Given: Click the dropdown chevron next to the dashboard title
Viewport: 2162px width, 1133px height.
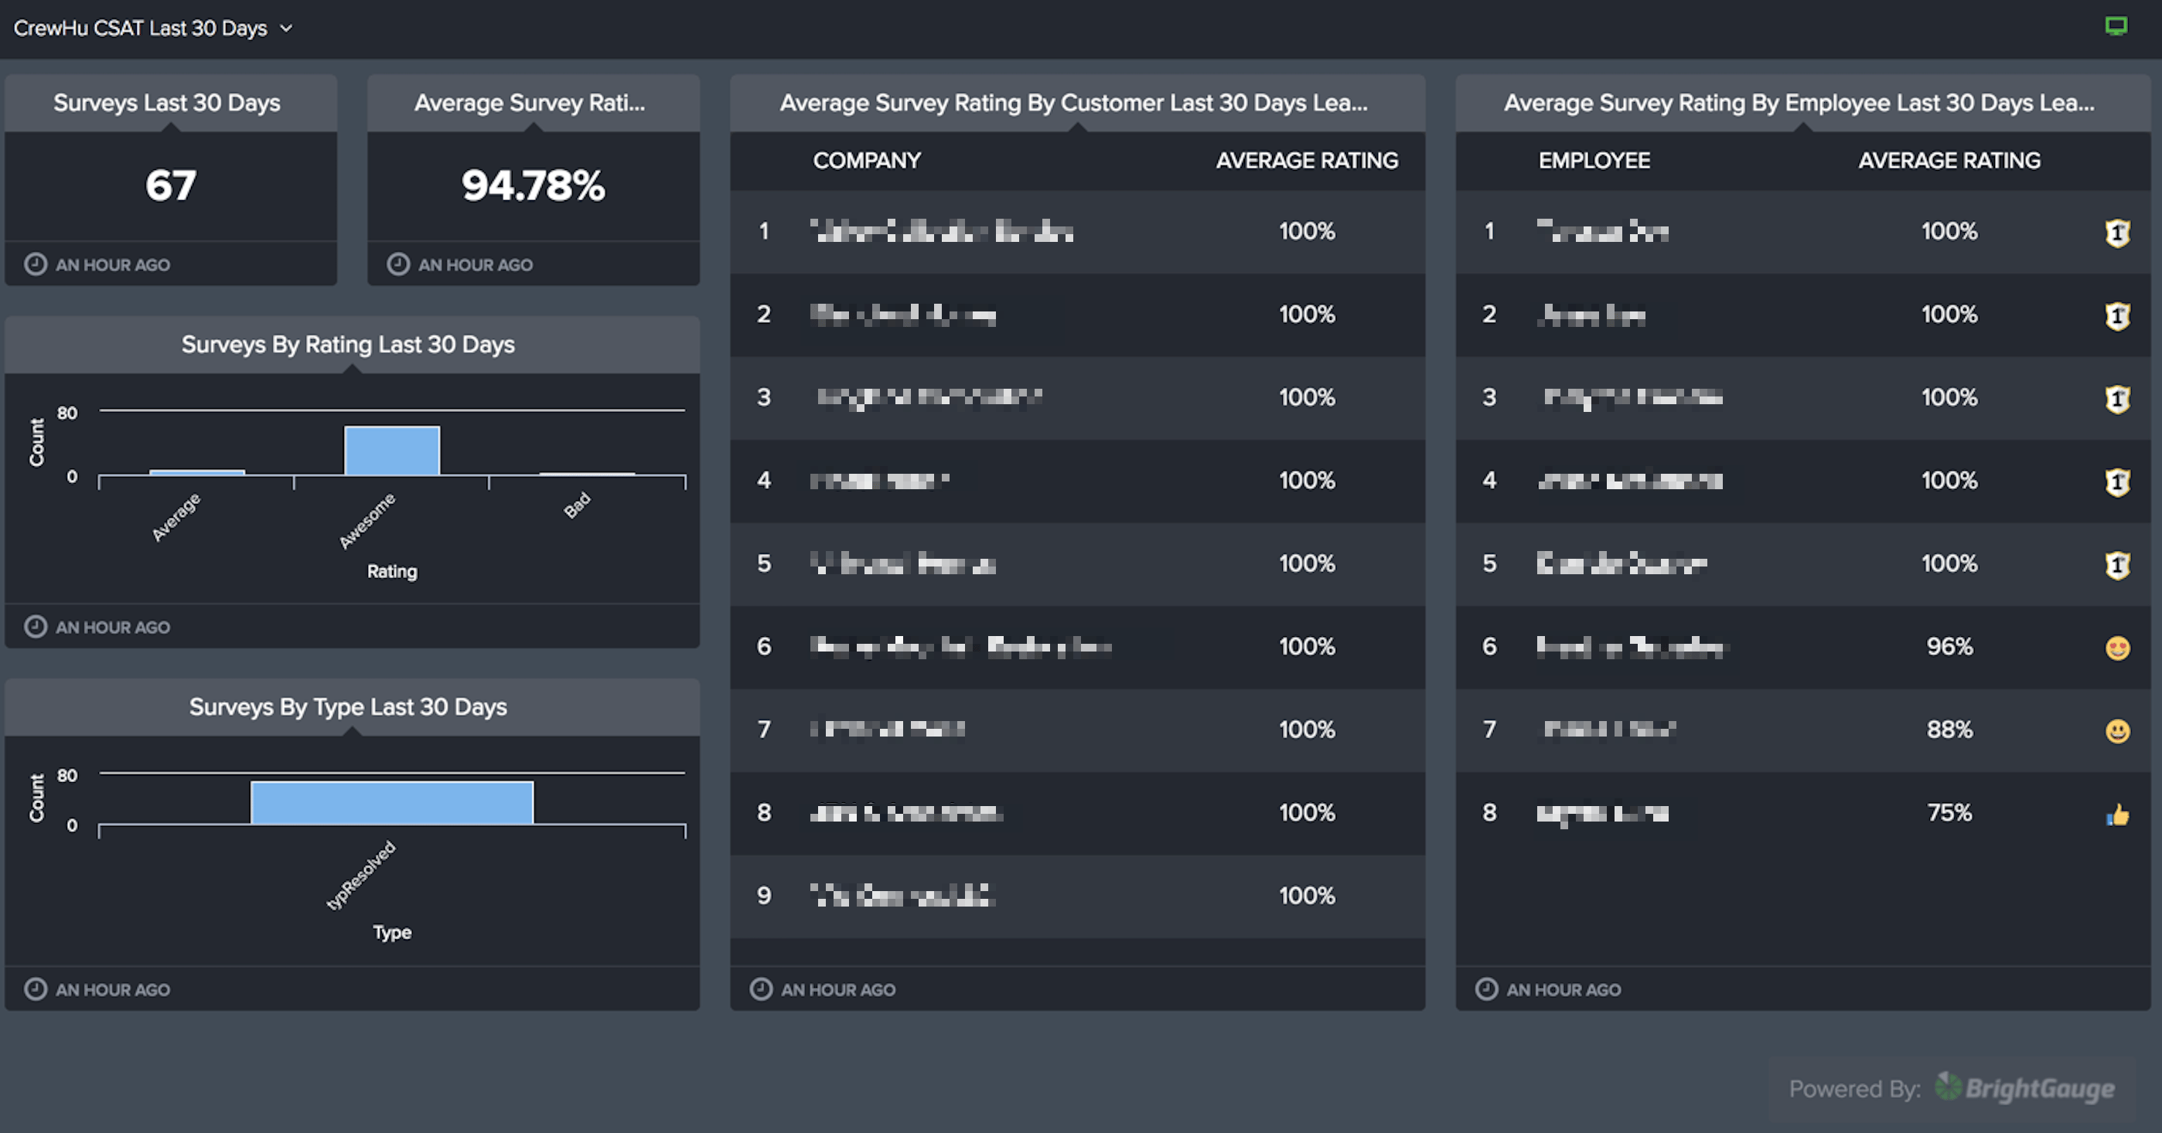Looking at the screenshot, I should click(286, 29).
